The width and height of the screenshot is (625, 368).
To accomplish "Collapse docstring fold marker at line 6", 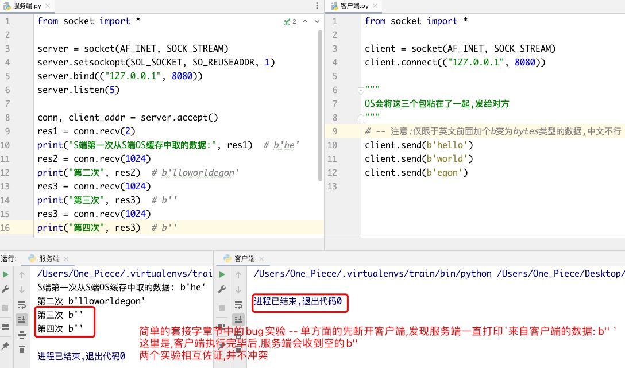I will point(361,90).
